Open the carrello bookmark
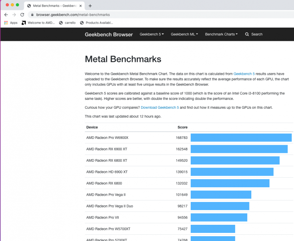Image resolution: width=294 pixels, height=241 pixels. 68,23
